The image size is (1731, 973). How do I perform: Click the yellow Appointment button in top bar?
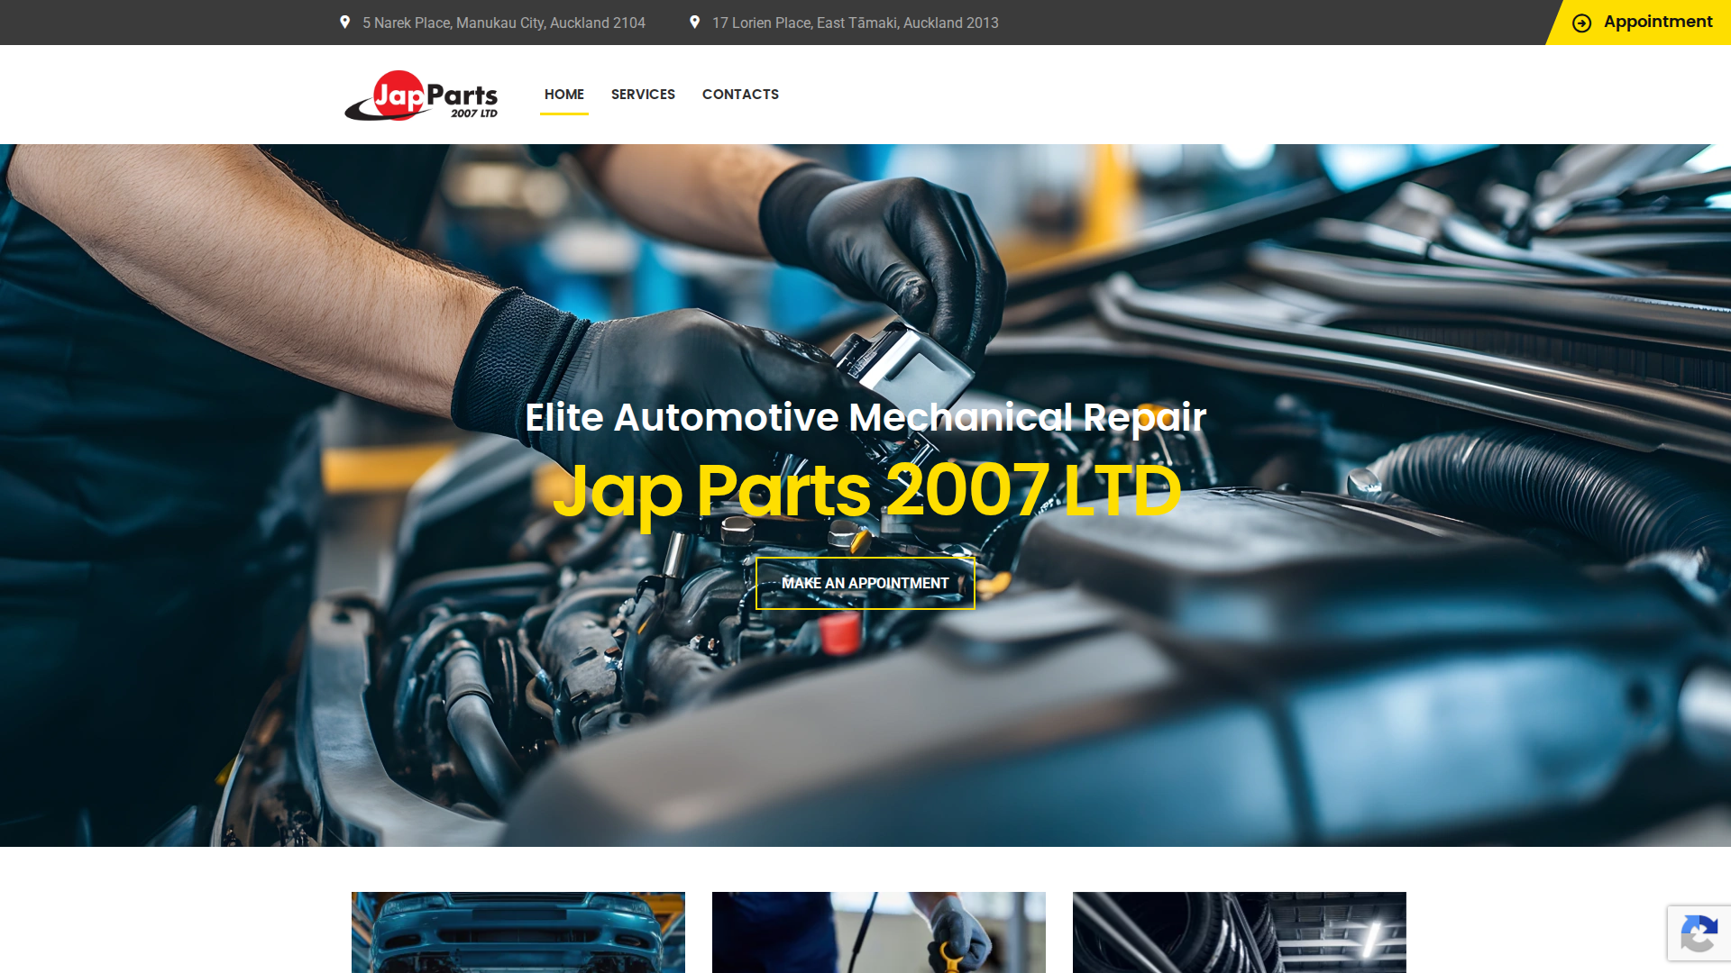(1639, 23)
